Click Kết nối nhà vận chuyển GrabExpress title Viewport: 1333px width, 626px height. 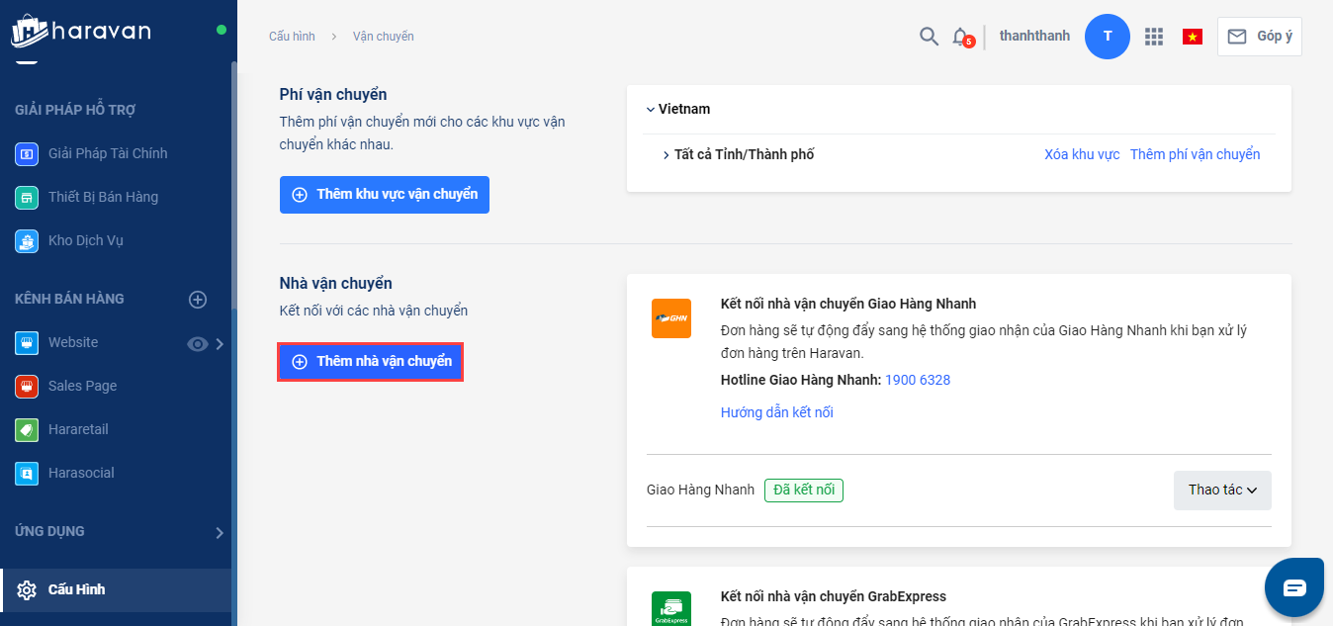point(834,596)
